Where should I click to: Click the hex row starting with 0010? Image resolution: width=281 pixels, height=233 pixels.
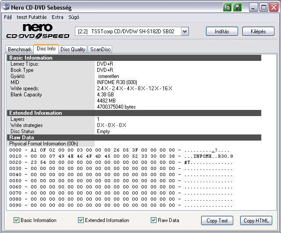[121, 156]
